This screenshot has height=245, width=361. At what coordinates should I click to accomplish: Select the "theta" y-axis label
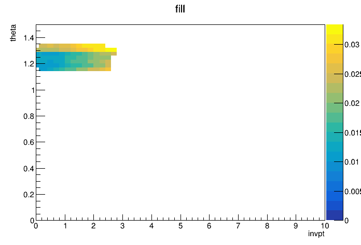tap(14, 32)
